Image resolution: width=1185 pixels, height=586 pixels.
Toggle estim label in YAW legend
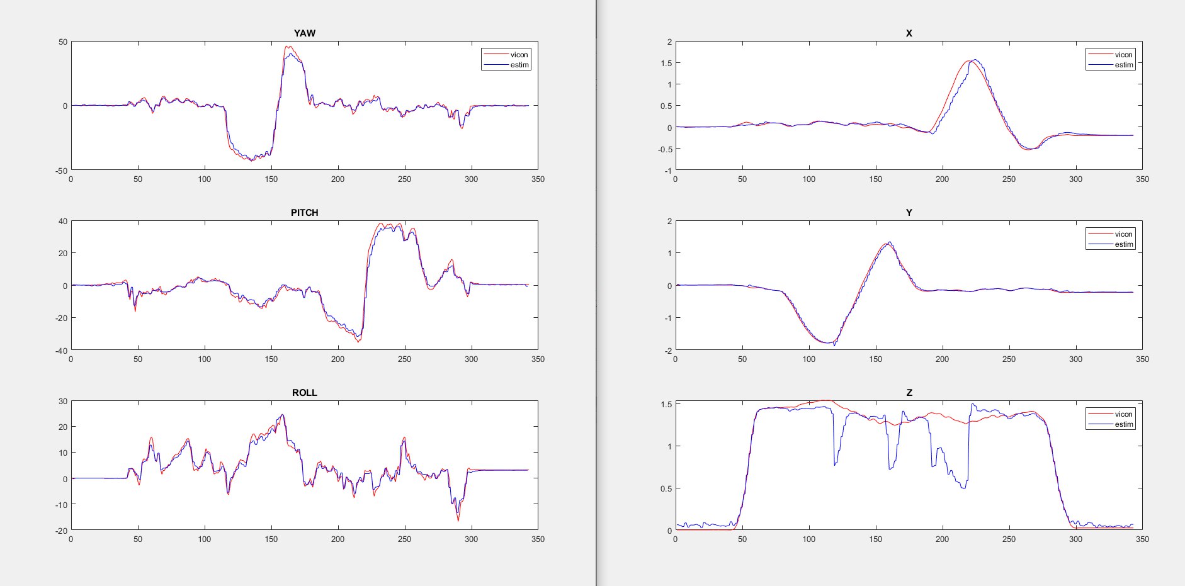[519, 65]
